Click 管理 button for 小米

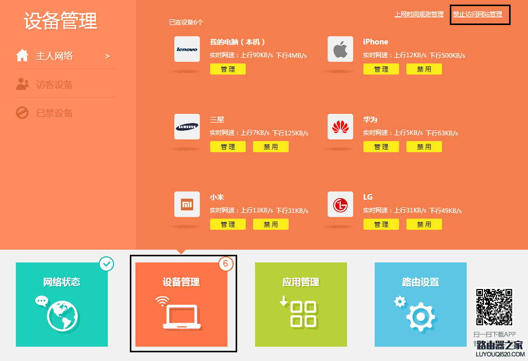227,224
